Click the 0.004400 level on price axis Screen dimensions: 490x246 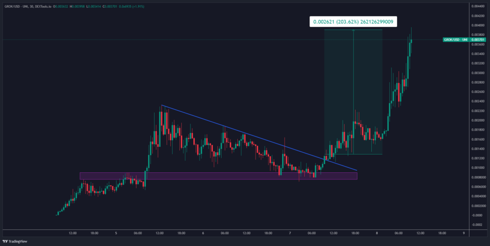click(x=477, y=6)
